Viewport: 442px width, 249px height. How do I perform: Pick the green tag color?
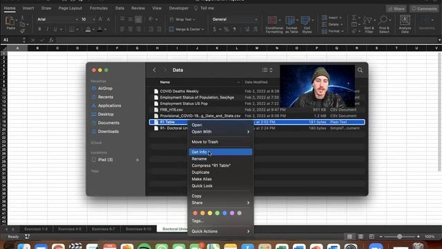point(217,213)
